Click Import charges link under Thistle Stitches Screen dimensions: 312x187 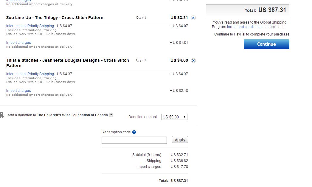click(18, 91)
